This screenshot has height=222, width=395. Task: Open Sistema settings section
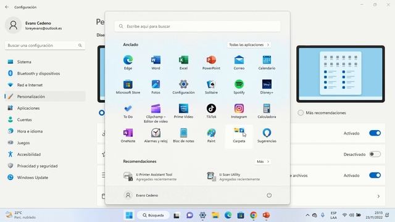coord(45,62)
